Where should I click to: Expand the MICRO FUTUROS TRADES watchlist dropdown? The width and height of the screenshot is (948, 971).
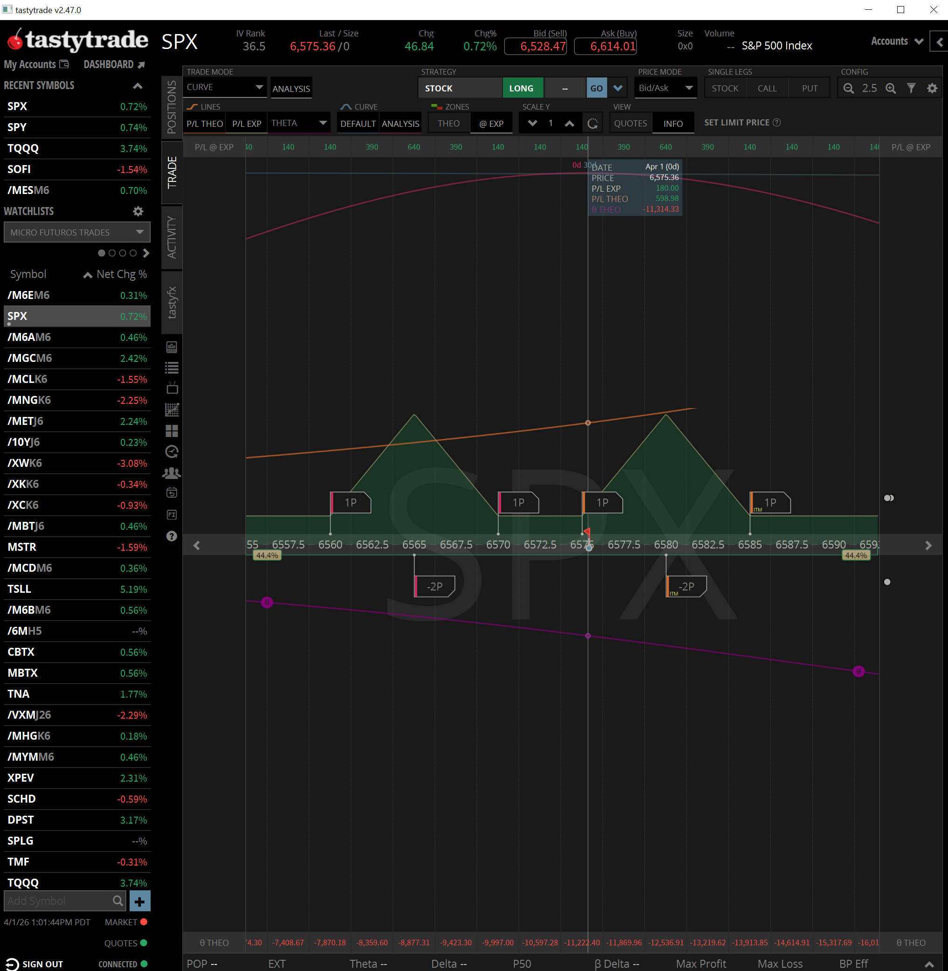coord(76,232)
